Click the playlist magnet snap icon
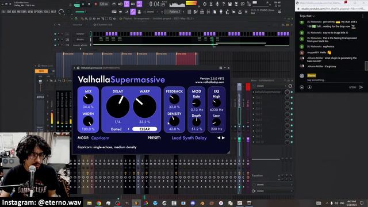Screen dimensions: 368x207 [x=76, y=19]
